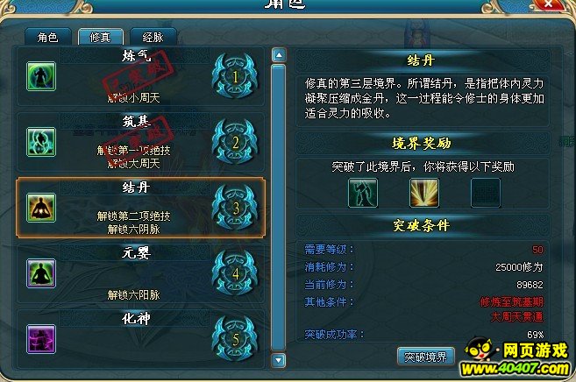Click the scroll down arrow of realm list
Screen dimensions: 576x382
pyautogui.click(x=279, y=360)
